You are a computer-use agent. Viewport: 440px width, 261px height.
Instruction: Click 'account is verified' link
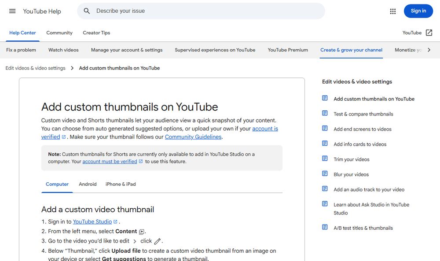[x=265, y=129]
